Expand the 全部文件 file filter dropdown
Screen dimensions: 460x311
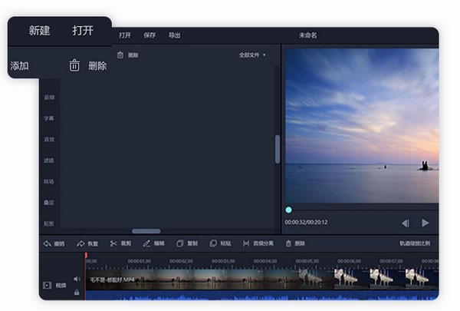point(252,55)
